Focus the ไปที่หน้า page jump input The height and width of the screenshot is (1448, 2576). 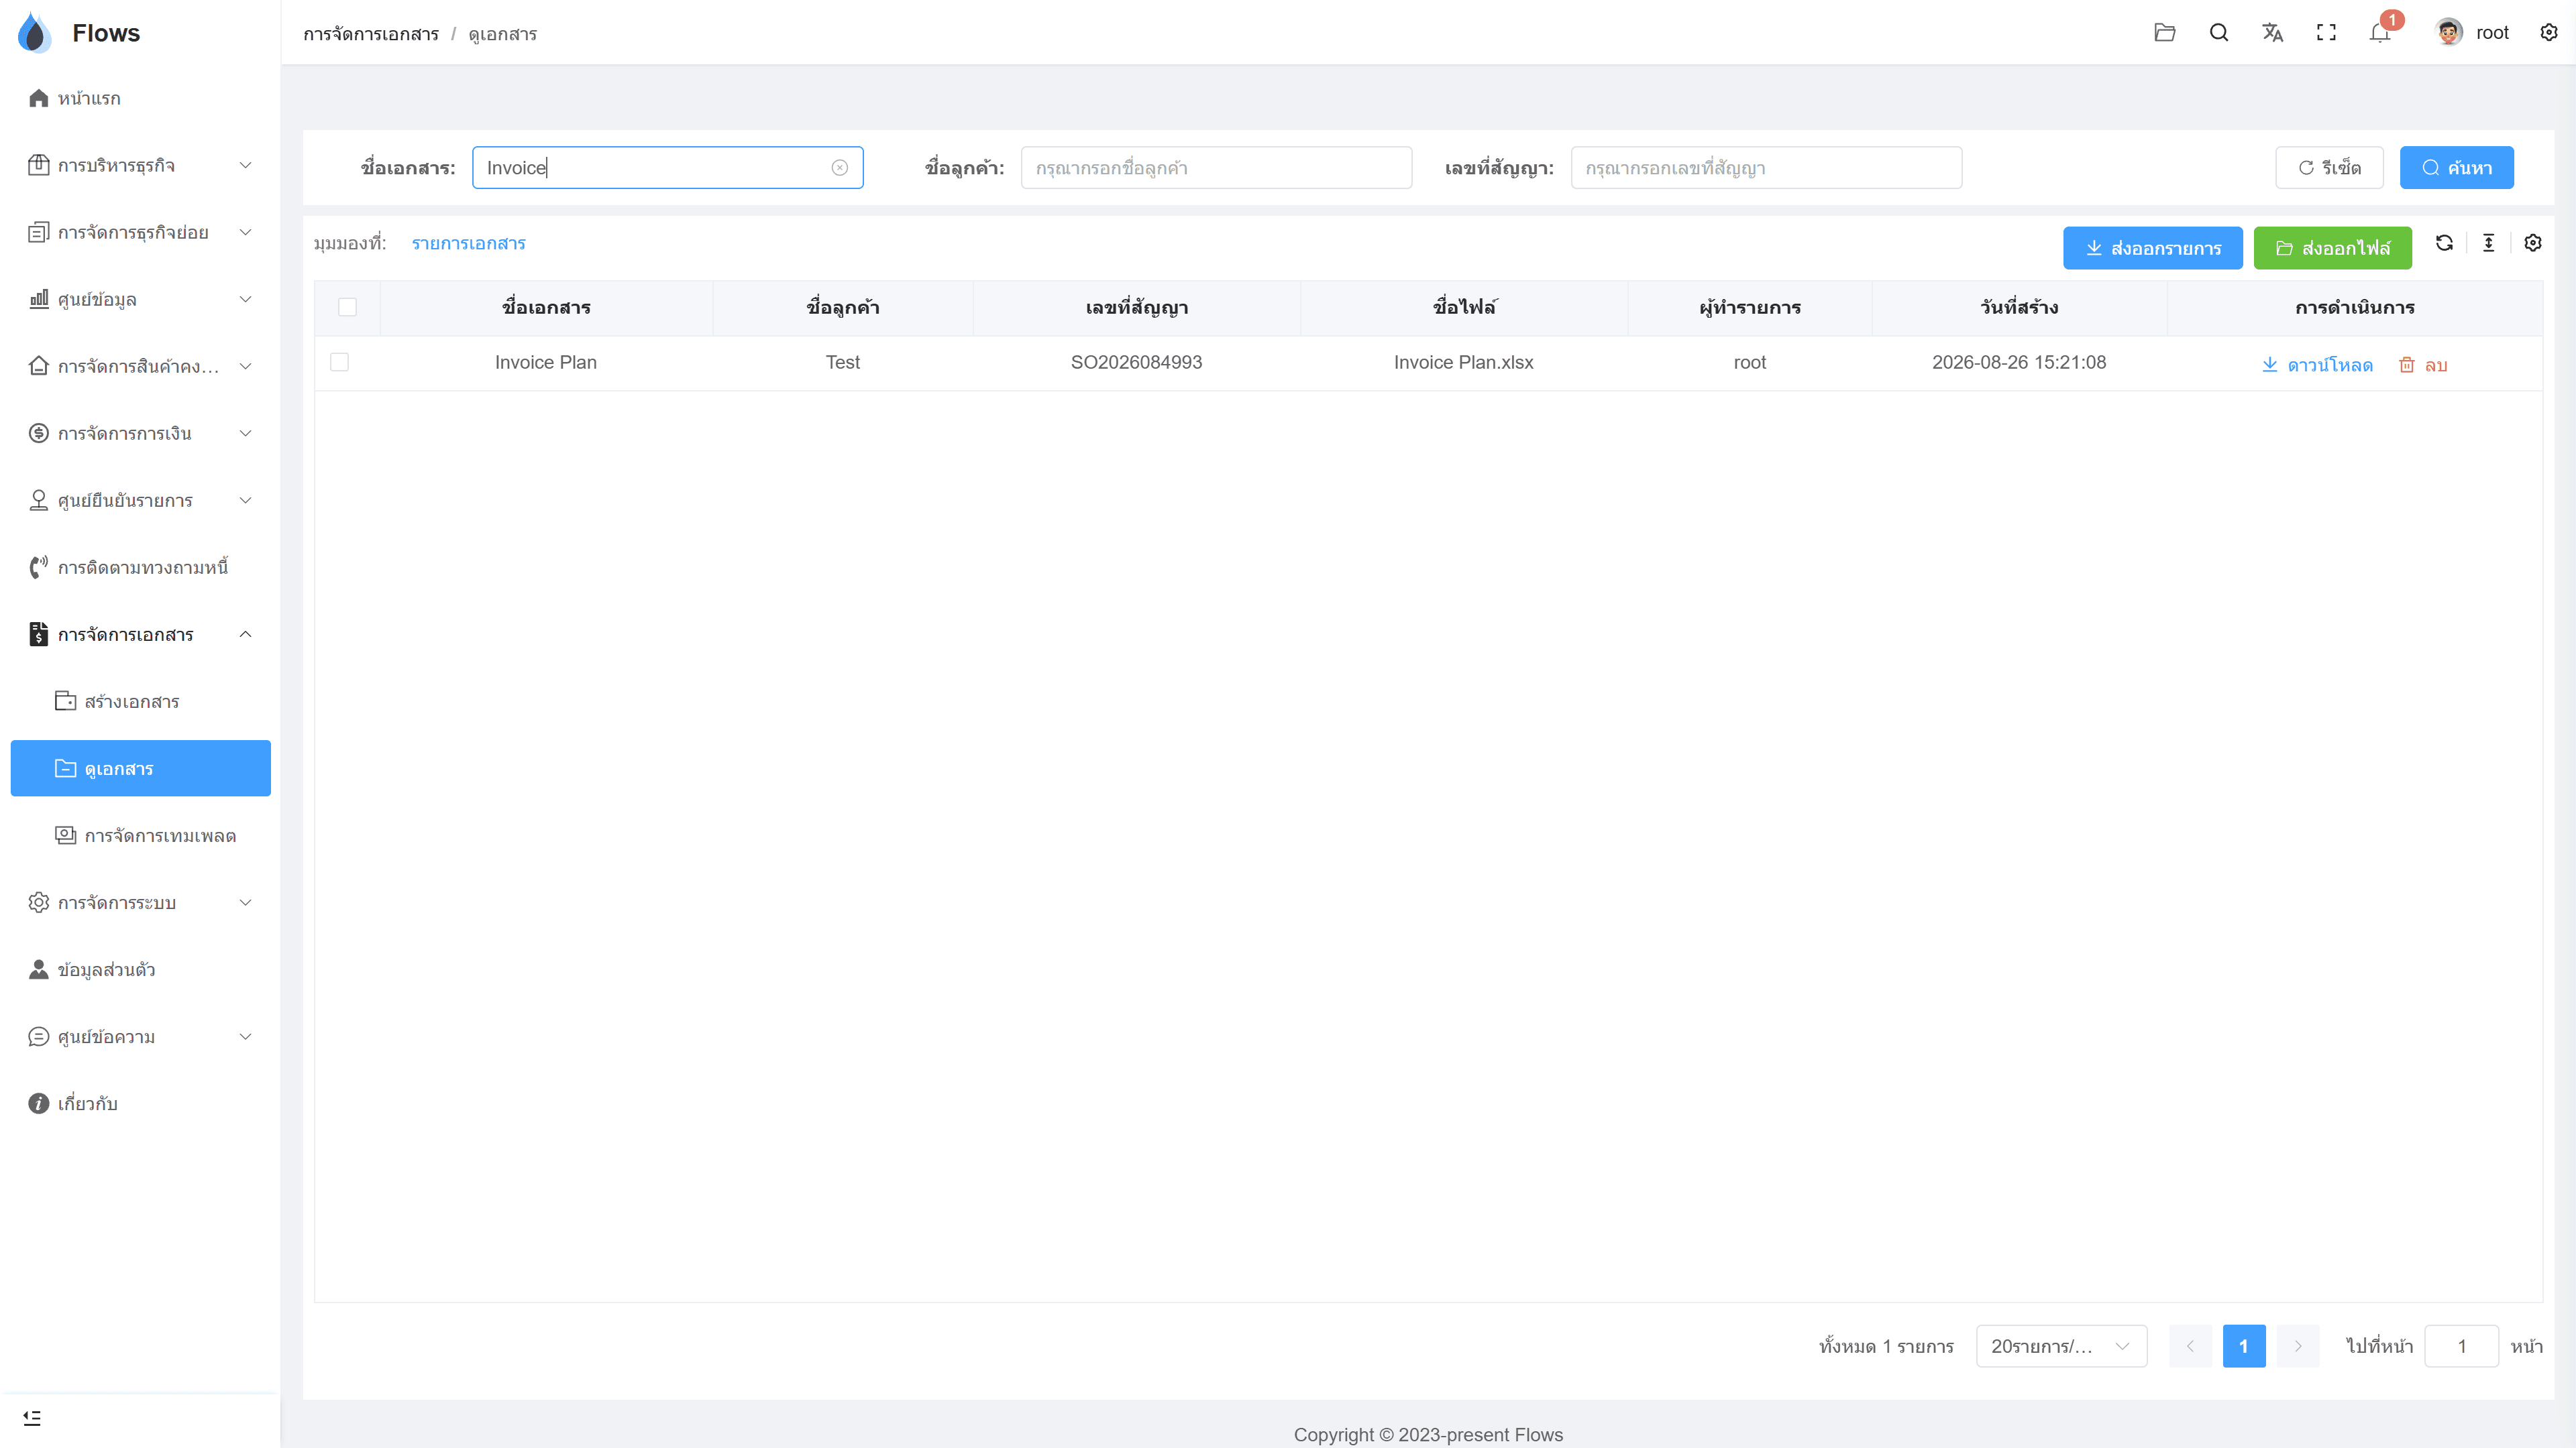[x=2461, y=1346]
